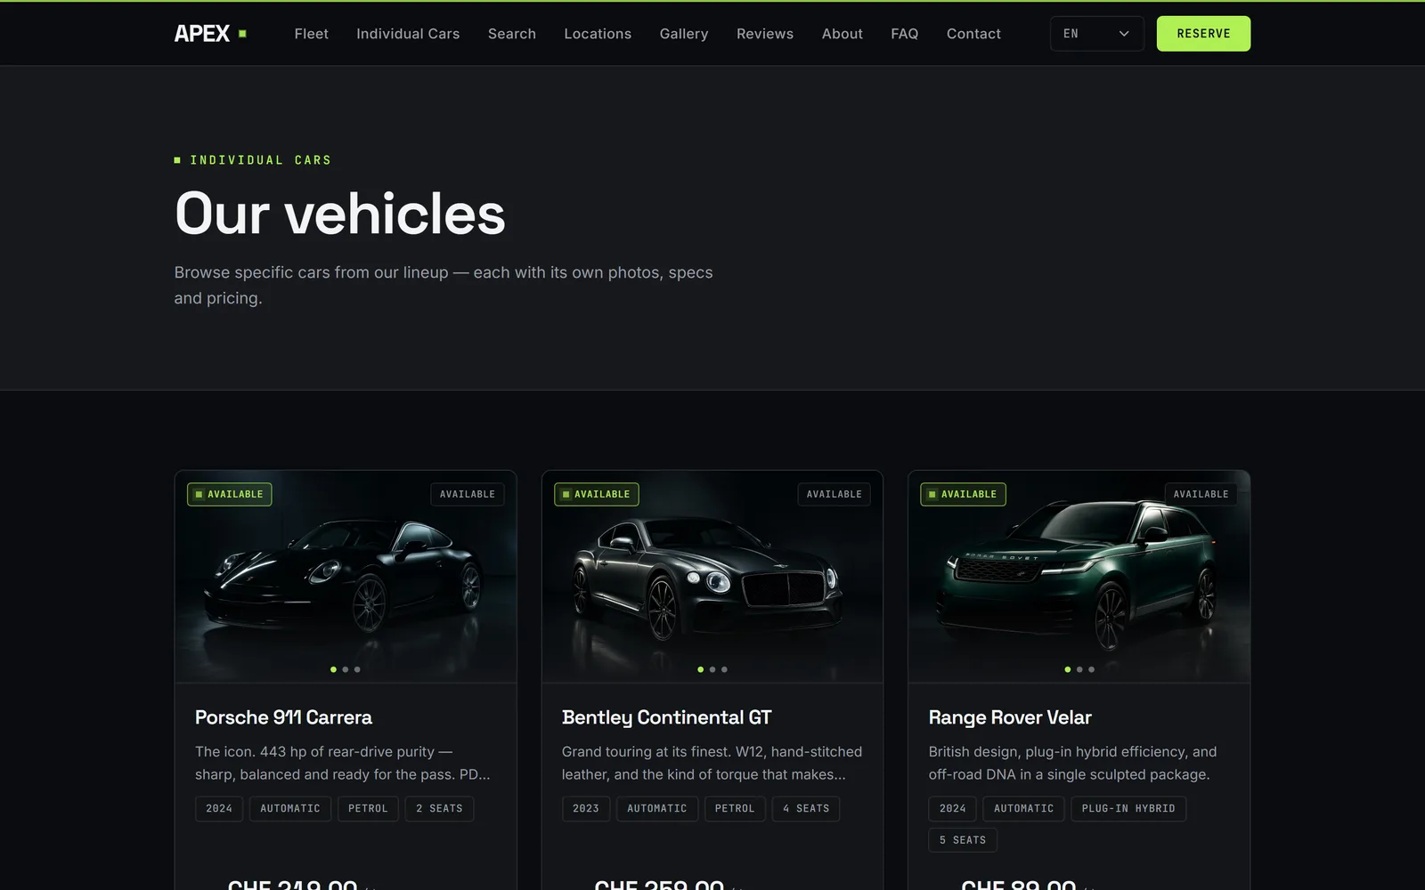Click green AVAILABLE badge on Range Rover card

pos(963,494)
